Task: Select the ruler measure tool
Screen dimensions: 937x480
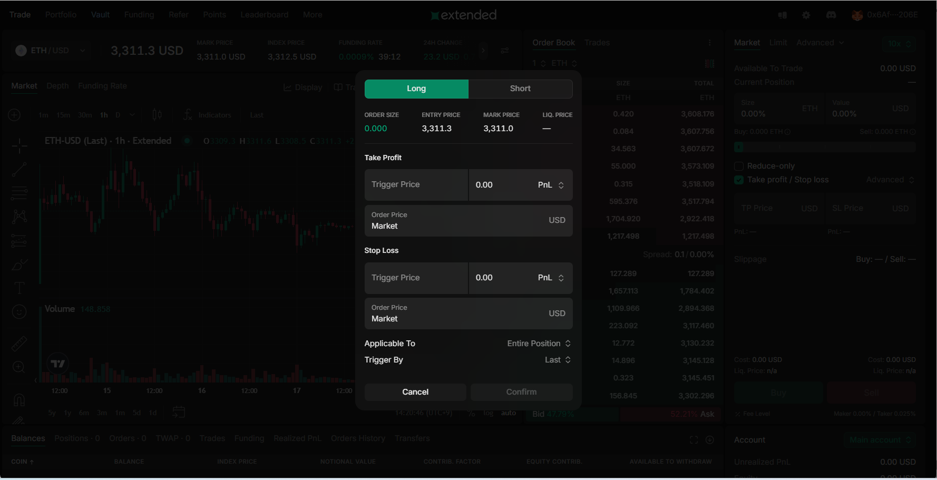Action: point(19,344)
